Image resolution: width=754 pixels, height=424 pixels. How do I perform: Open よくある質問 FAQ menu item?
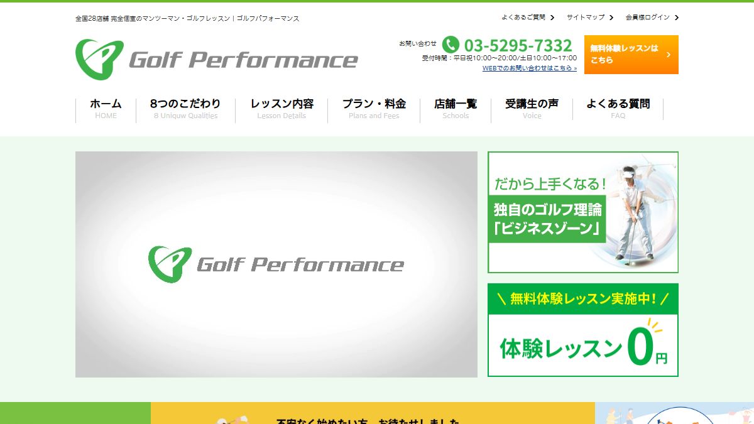[618, 109]
